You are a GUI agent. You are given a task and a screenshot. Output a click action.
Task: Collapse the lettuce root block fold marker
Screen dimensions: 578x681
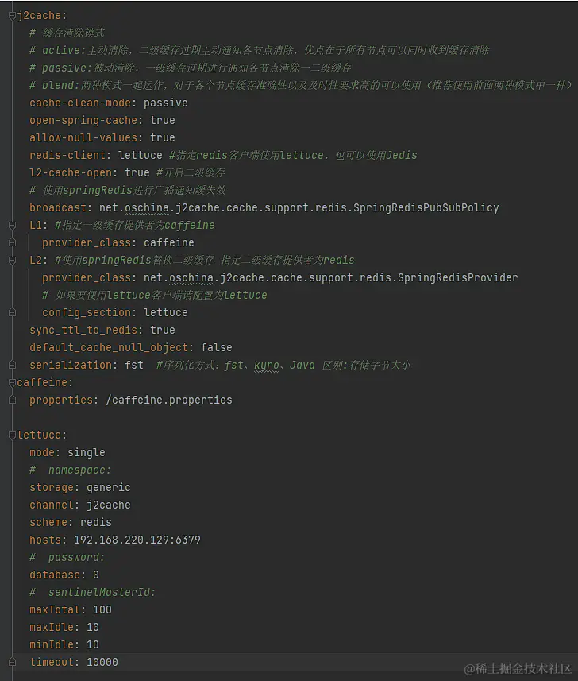(x=12, y=435)
